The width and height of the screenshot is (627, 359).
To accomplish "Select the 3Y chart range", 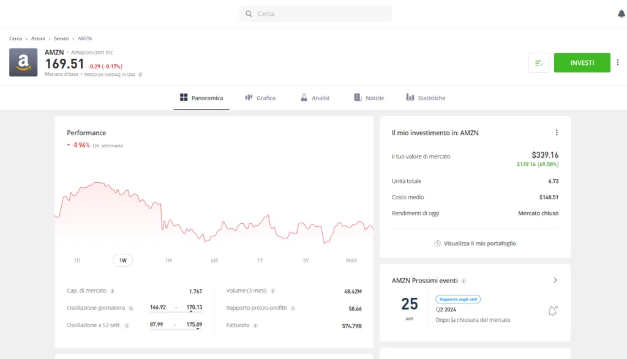I will pos(306,261).
